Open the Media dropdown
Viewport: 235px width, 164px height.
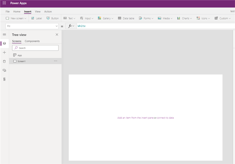point(165,18)
